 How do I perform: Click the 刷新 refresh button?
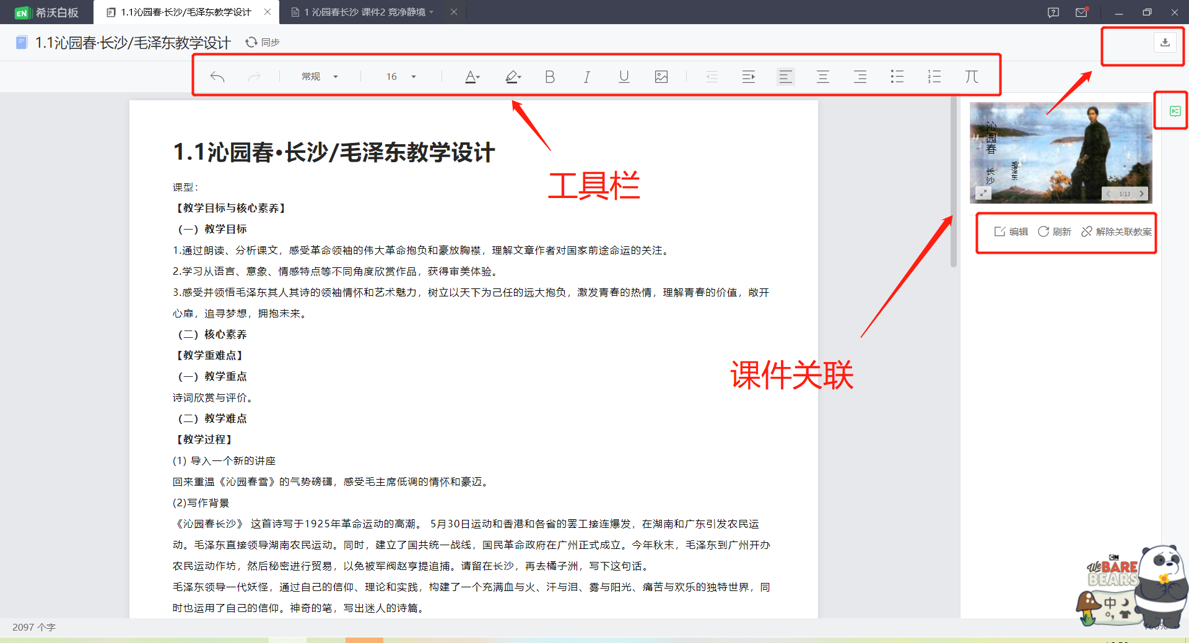click(x=1054, y=231)
